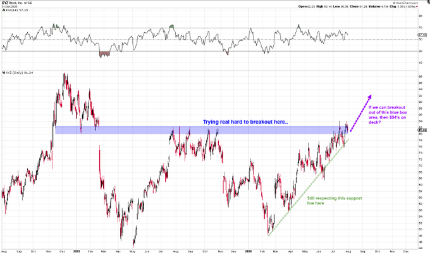Click the High price value in header
Image resolution: width=430 pixels, height=253 pixels.
(x=328, y=6)
